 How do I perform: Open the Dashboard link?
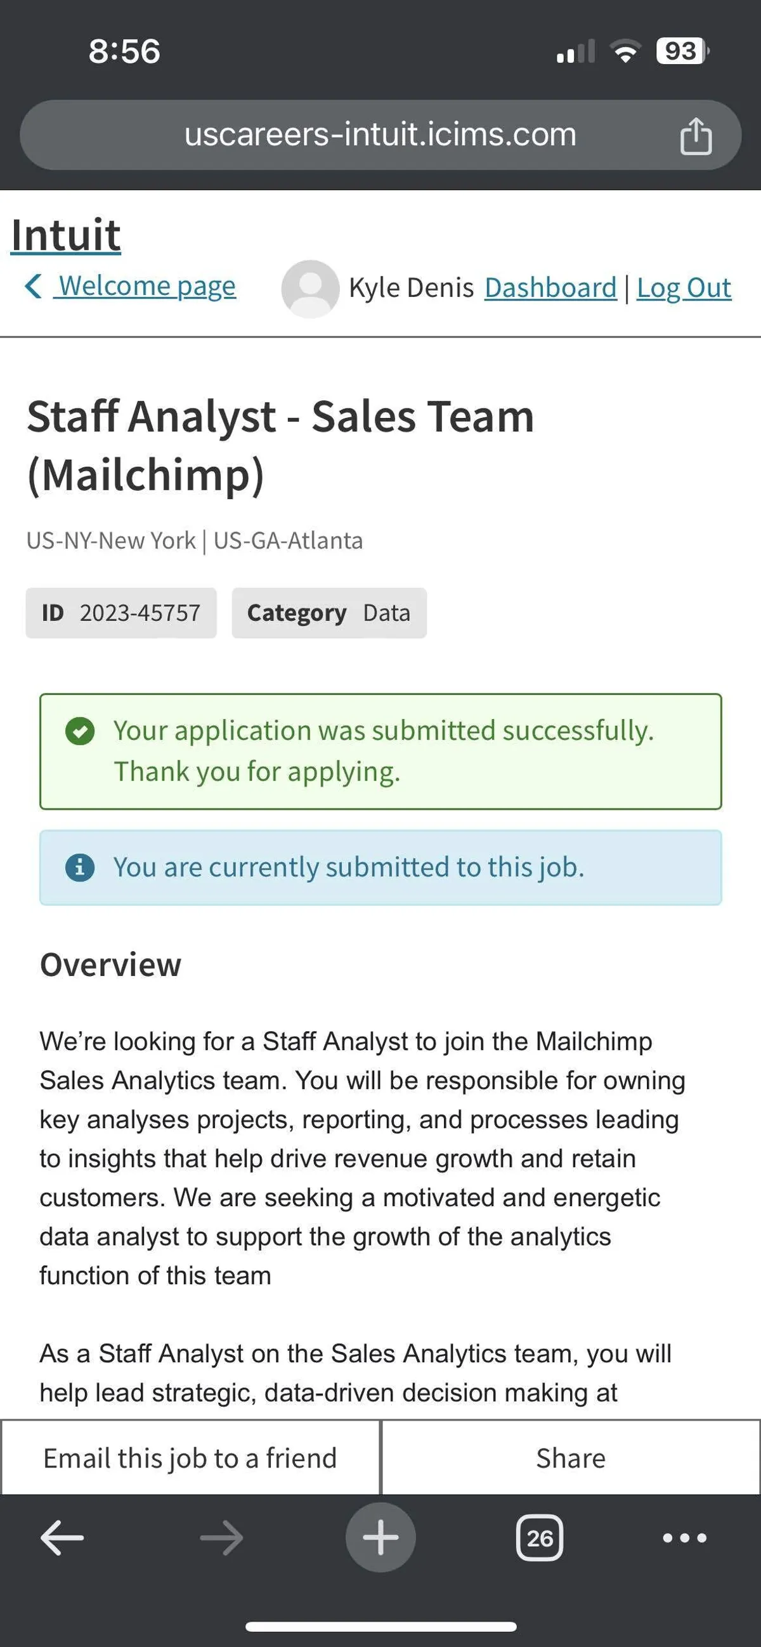click(x=550, y=288)
